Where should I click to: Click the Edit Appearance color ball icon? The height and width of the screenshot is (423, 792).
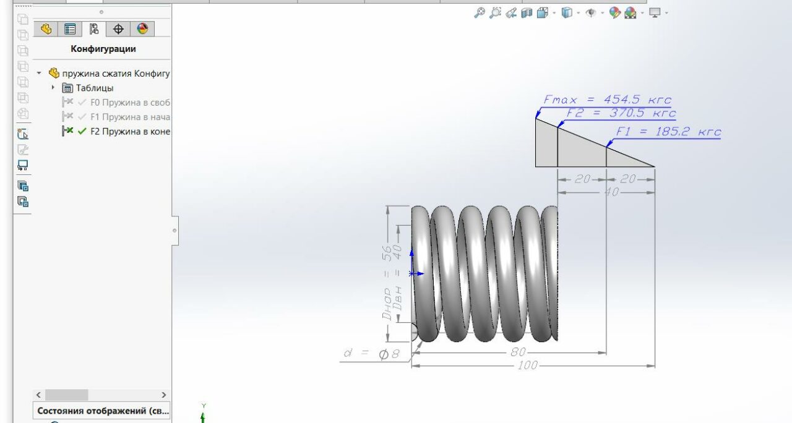(x=614, y=13)
